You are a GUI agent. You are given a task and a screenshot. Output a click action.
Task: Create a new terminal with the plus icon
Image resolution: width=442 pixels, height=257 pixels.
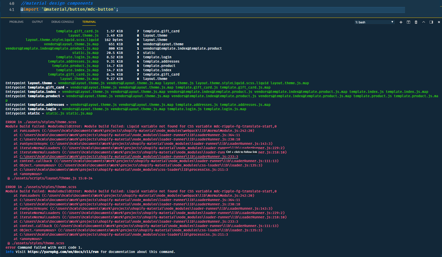click(401, 22)
